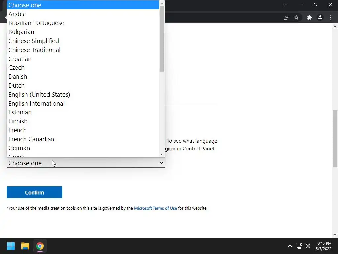Click page scrollbar down arrow
338x254 pixels.
(335, 235)
